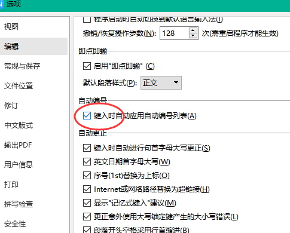Disable Internet或网络路径替换为超链接 option

point(87,189)
